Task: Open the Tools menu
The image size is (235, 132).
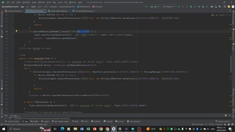Action: coord(60,2)
